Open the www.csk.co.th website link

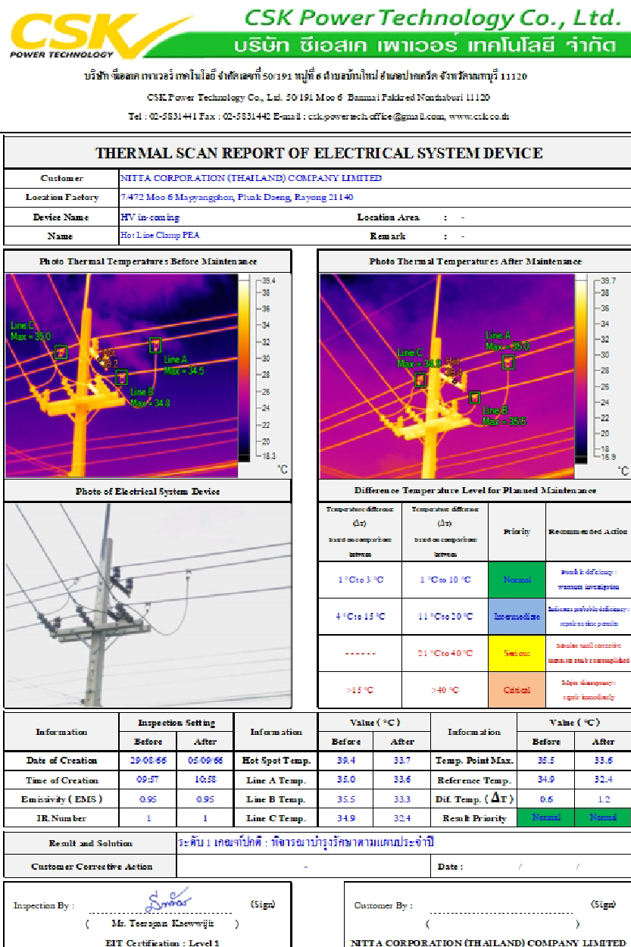[x=479, y=117]
